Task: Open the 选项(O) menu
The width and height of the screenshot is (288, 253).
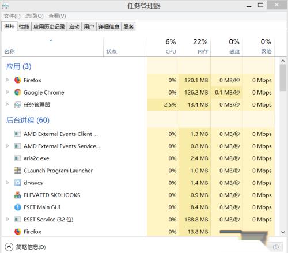Action: 35,16
